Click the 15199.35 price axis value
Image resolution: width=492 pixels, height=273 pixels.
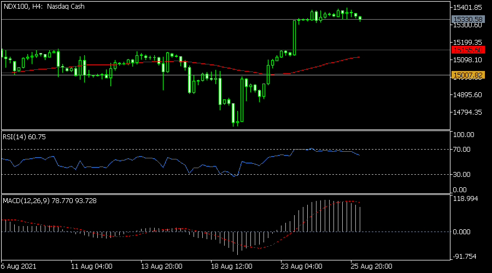click(x=467, y=42)
